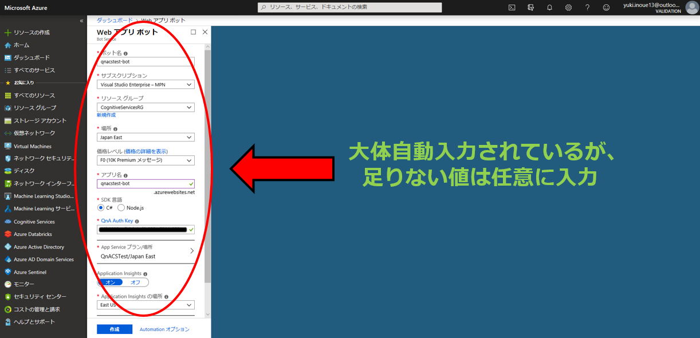Open the サブスクリプション dropdown

[x=145, y=85]
